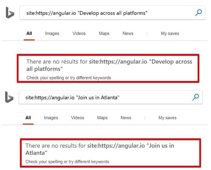Open the News tab under the "Join us in Atlanta" search

pyautogui.click(x=126, y=118)
